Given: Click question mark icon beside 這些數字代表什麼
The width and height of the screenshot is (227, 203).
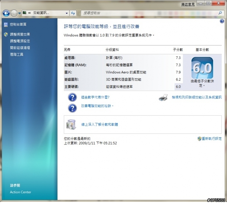Looking at the screenshot, I should point(72,97).
